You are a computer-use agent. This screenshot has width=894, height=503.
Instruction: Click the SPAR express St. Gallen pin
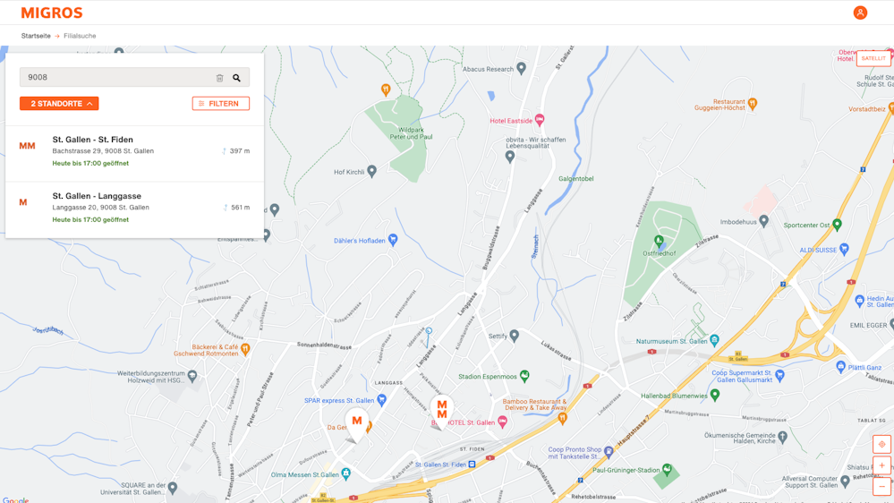tap(382, 400)
